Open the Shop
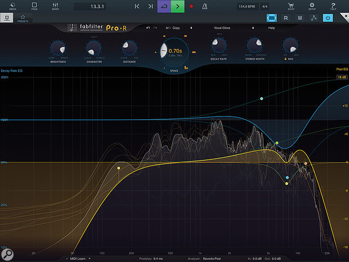Viewport: 349px width, 262px height. point(291,6)
